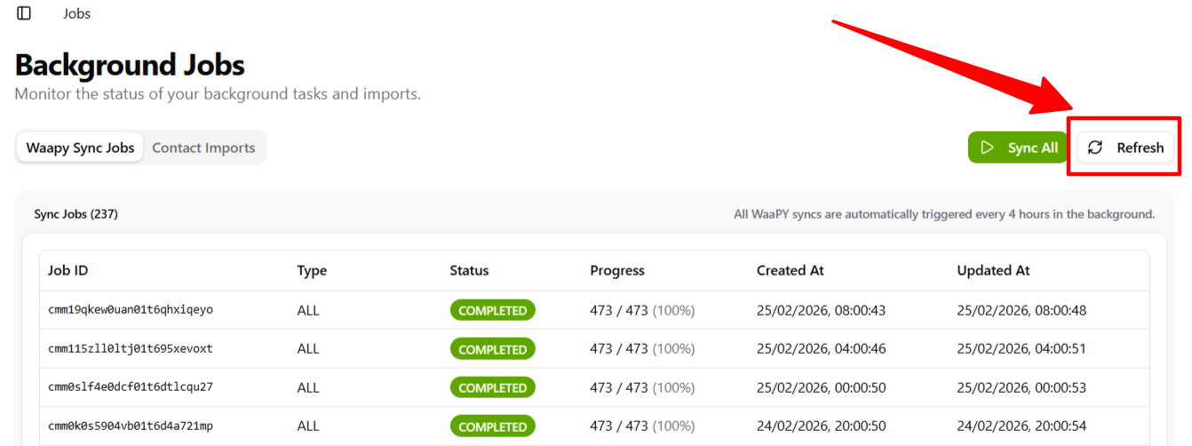Click the Refresh circular arrows icon
The width and height of the screenshot is (1192, 446).
[x=1095, y=147]
